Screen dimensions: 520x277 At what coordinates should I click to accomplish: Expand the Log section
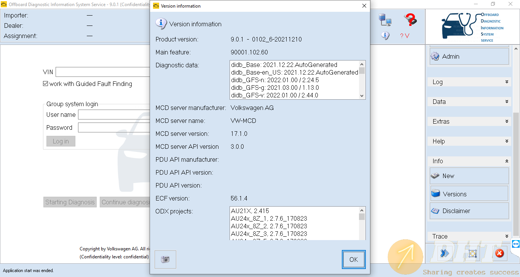[x=469, y=82]
